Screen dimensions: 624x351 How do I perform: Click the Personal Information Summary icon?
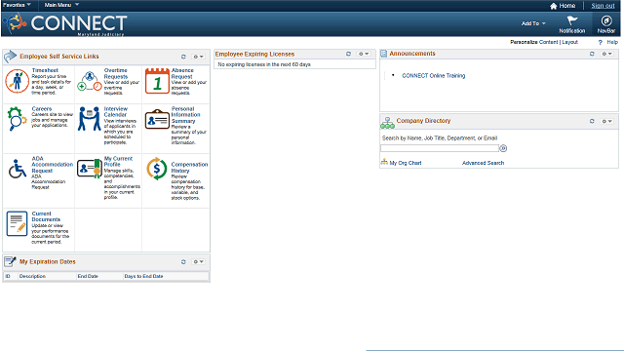click(x=157, y=119)
